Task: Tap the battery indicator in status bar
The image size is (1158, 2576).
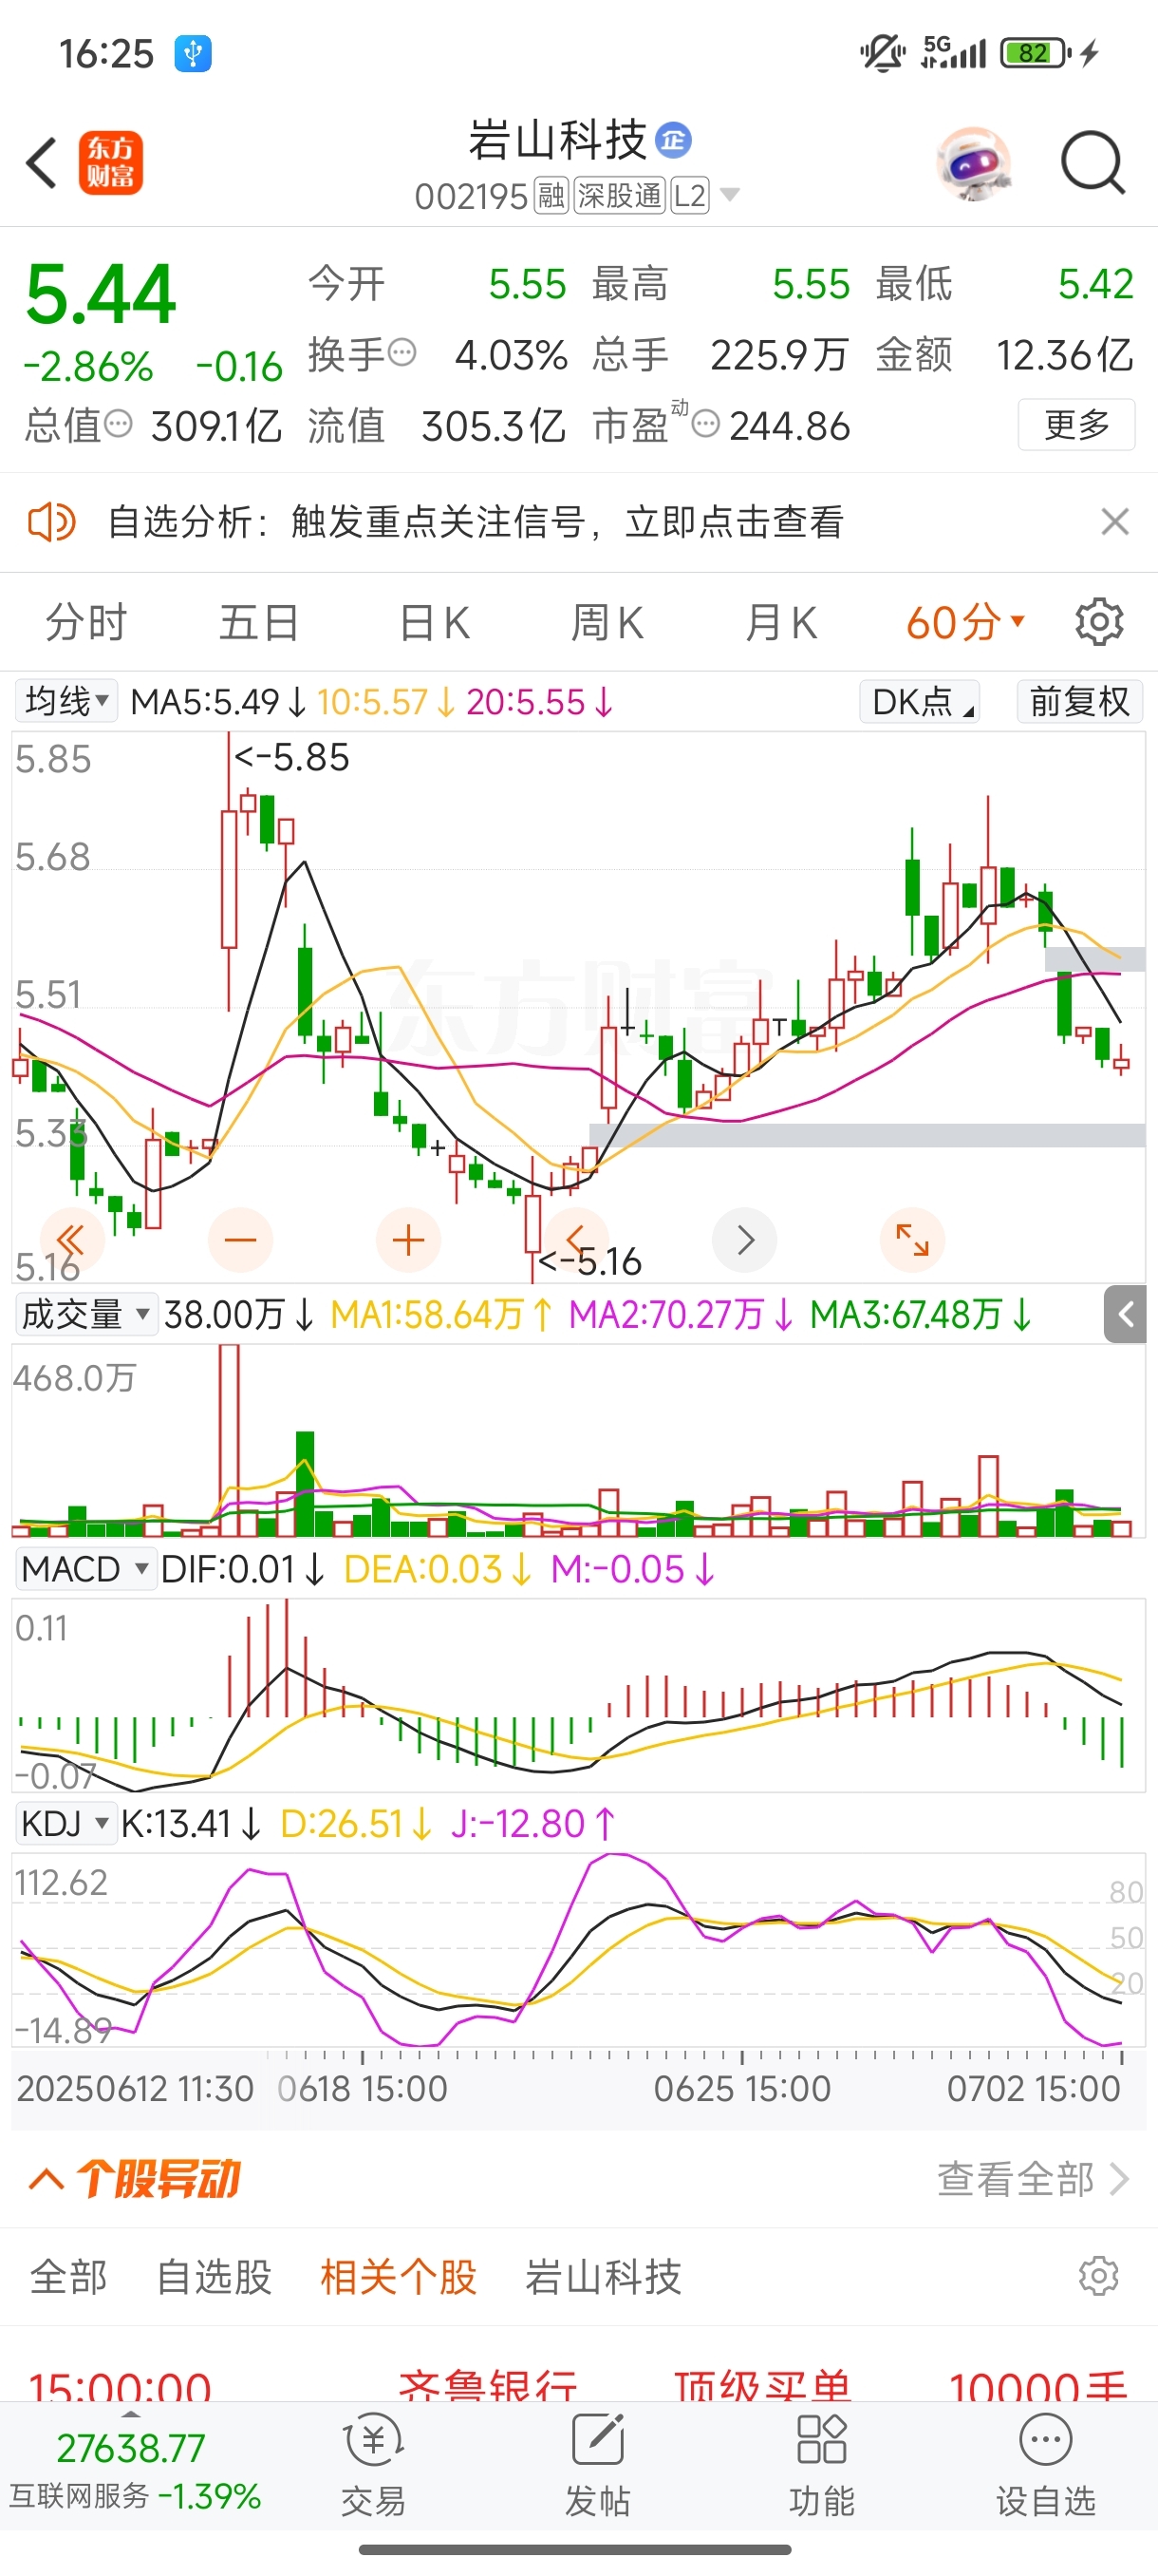Action: [x=1037, y=52]
